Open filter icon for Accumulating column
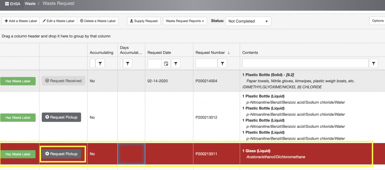Viewport: 385px width, 170px height. click(100, 64)
